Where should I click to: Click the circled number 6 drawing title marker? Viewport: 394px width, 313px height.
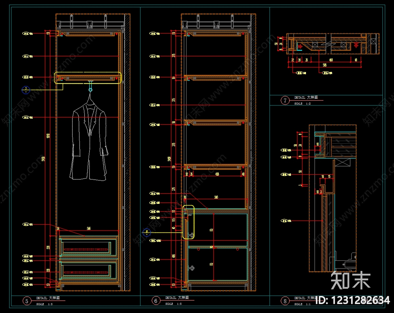[x=156, y=301]
